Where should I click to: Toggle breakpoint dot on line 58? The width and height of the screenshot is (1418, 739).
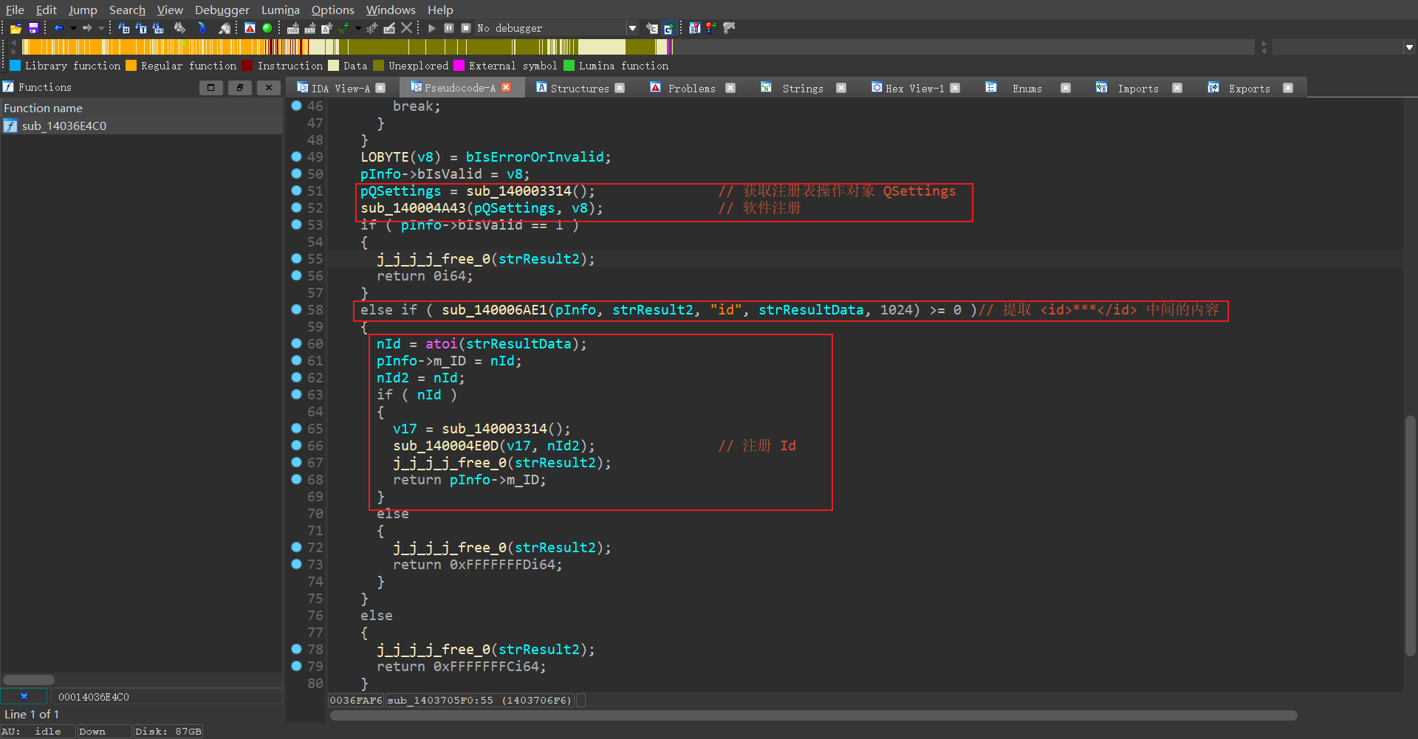click(x=296, y=309)
